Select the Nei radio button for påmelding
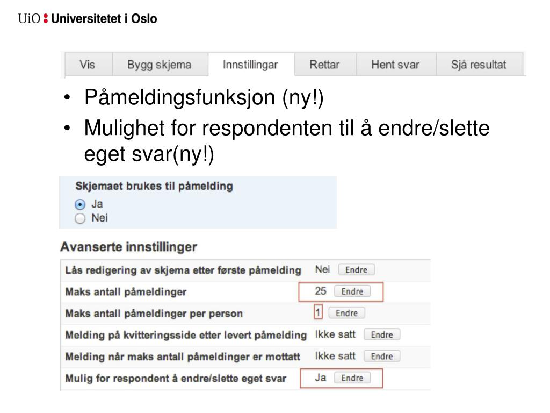The width and height of the screenshot is (550, 413). [x=80, y=218]
